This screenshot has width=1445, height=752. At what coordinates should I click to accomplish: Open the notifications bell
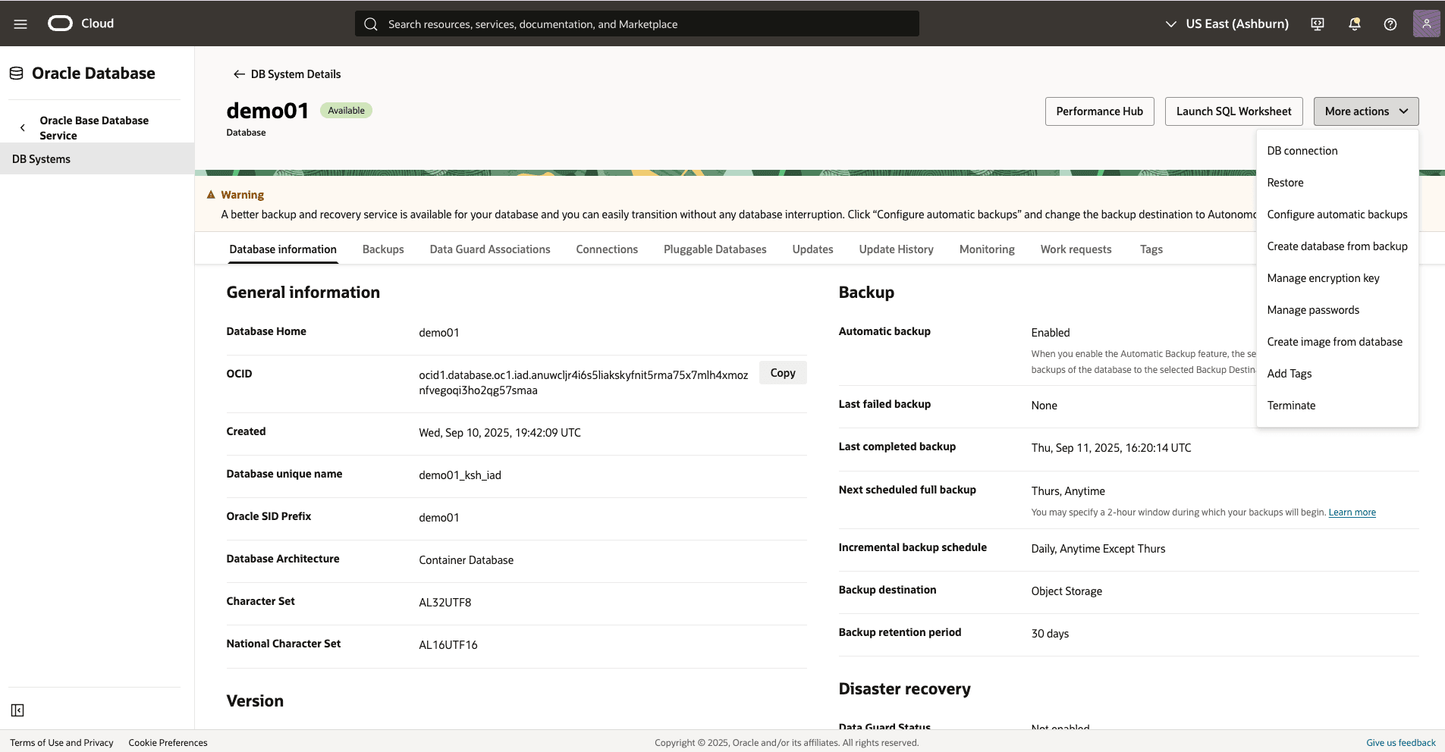(1353, 23)
